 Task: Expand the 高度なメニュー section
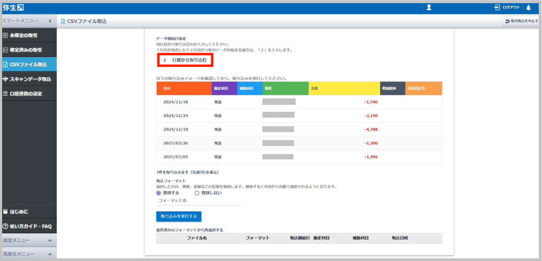click(x=29, y=254)
